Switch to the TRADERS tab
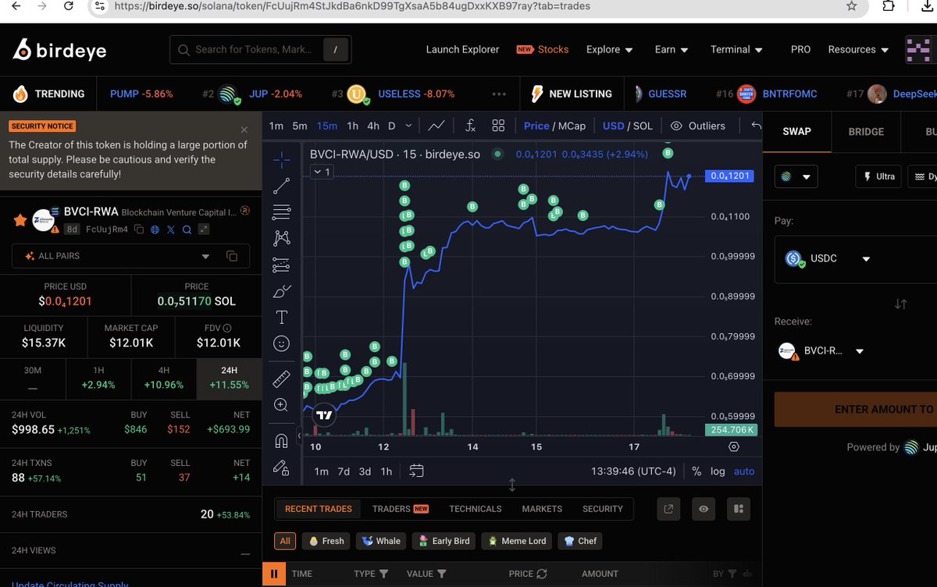The height and width of the screenshot is (587, 937). click(401, 509)
